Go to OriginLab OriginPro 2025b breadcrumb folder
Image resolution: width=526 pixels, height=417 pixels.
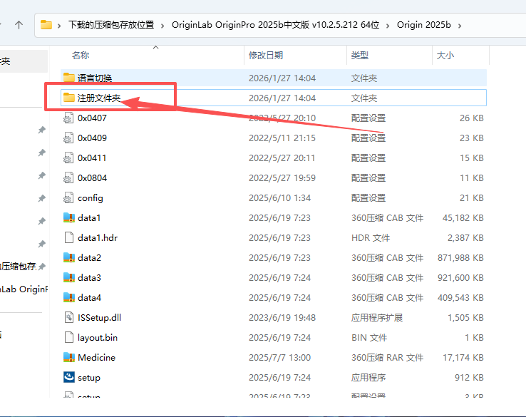click(x=275, y=25)
